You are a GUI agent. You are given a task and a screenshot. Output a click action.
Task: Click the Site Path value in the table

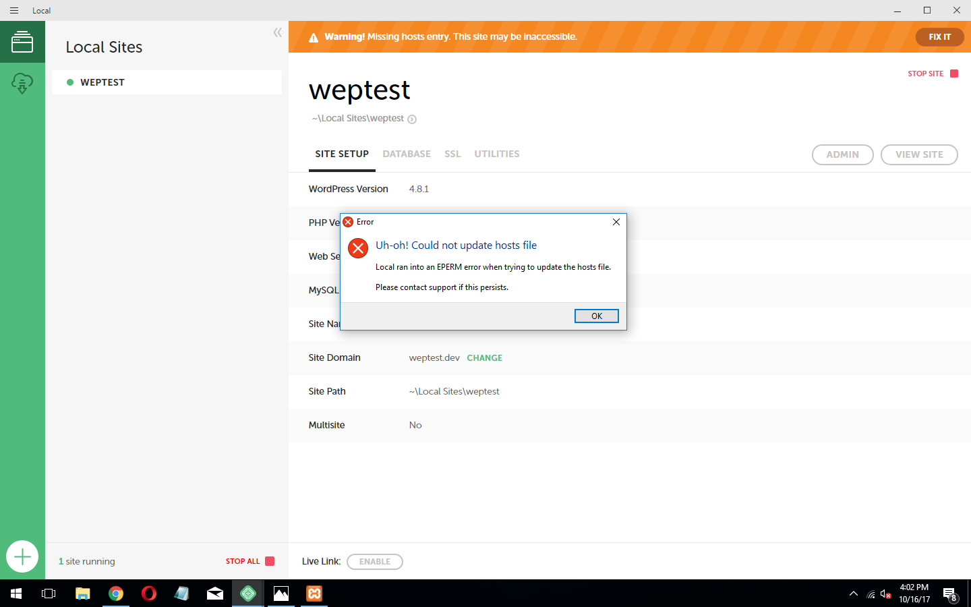click(454, 391)
